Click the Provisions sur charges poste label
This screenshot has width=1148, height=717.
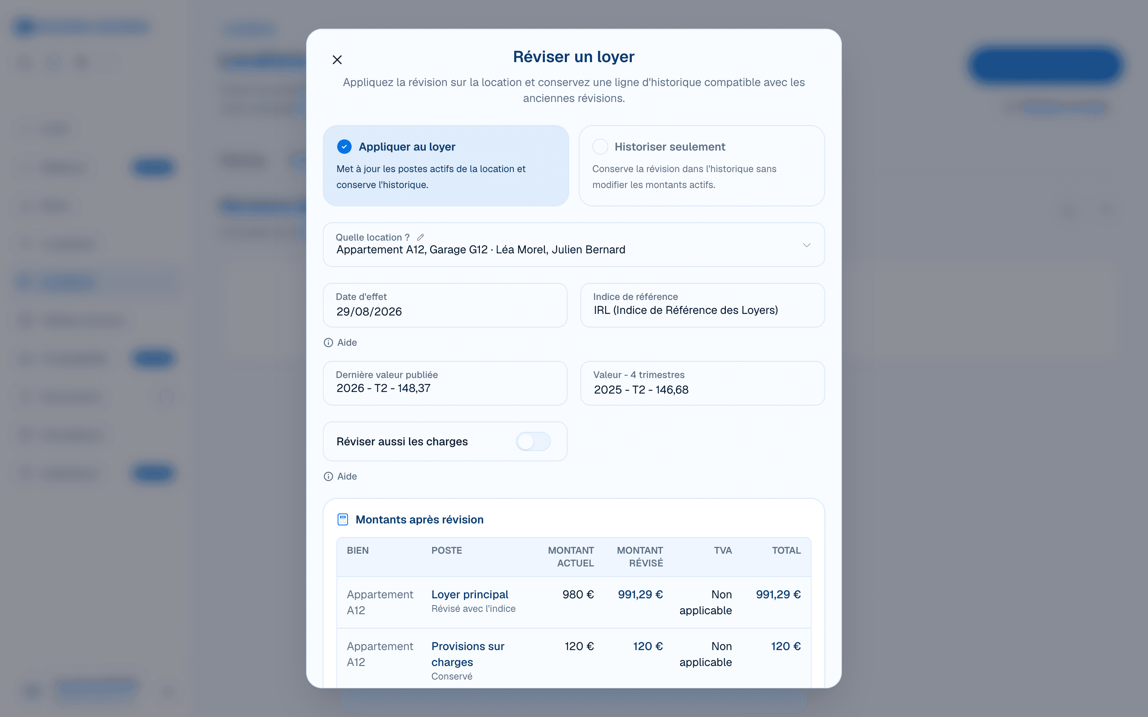coord(468,654)
